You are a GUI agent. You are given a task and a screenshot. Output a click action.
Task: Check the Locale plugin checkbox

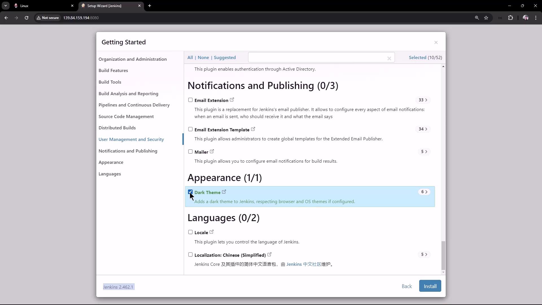pyautogui.click(x=190, y=232)
